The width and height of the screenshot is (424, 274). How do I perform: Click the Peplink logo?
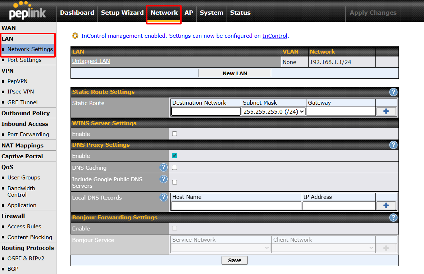28,11
